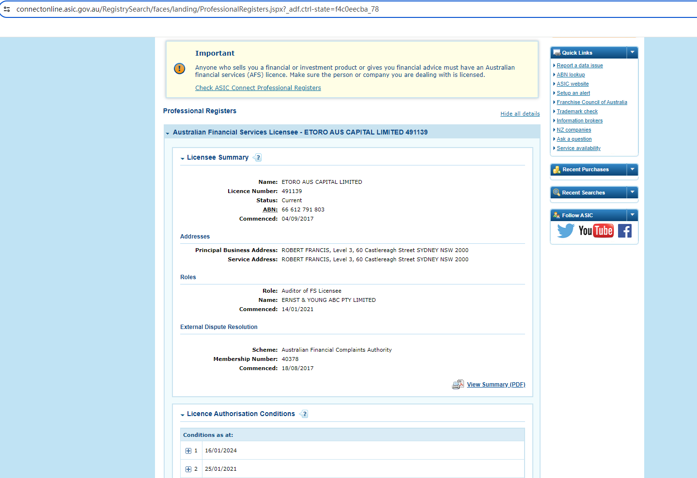Viewport: 697px width, 478px height.
Task: Click the Licence Authorisation Conditions help icon
Action: pos(304,414)
